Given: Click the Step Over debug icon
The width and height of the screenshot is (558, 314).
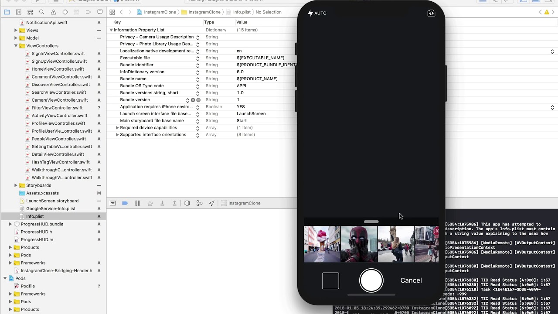Looking at the screenshot, I should click(150, 203).
